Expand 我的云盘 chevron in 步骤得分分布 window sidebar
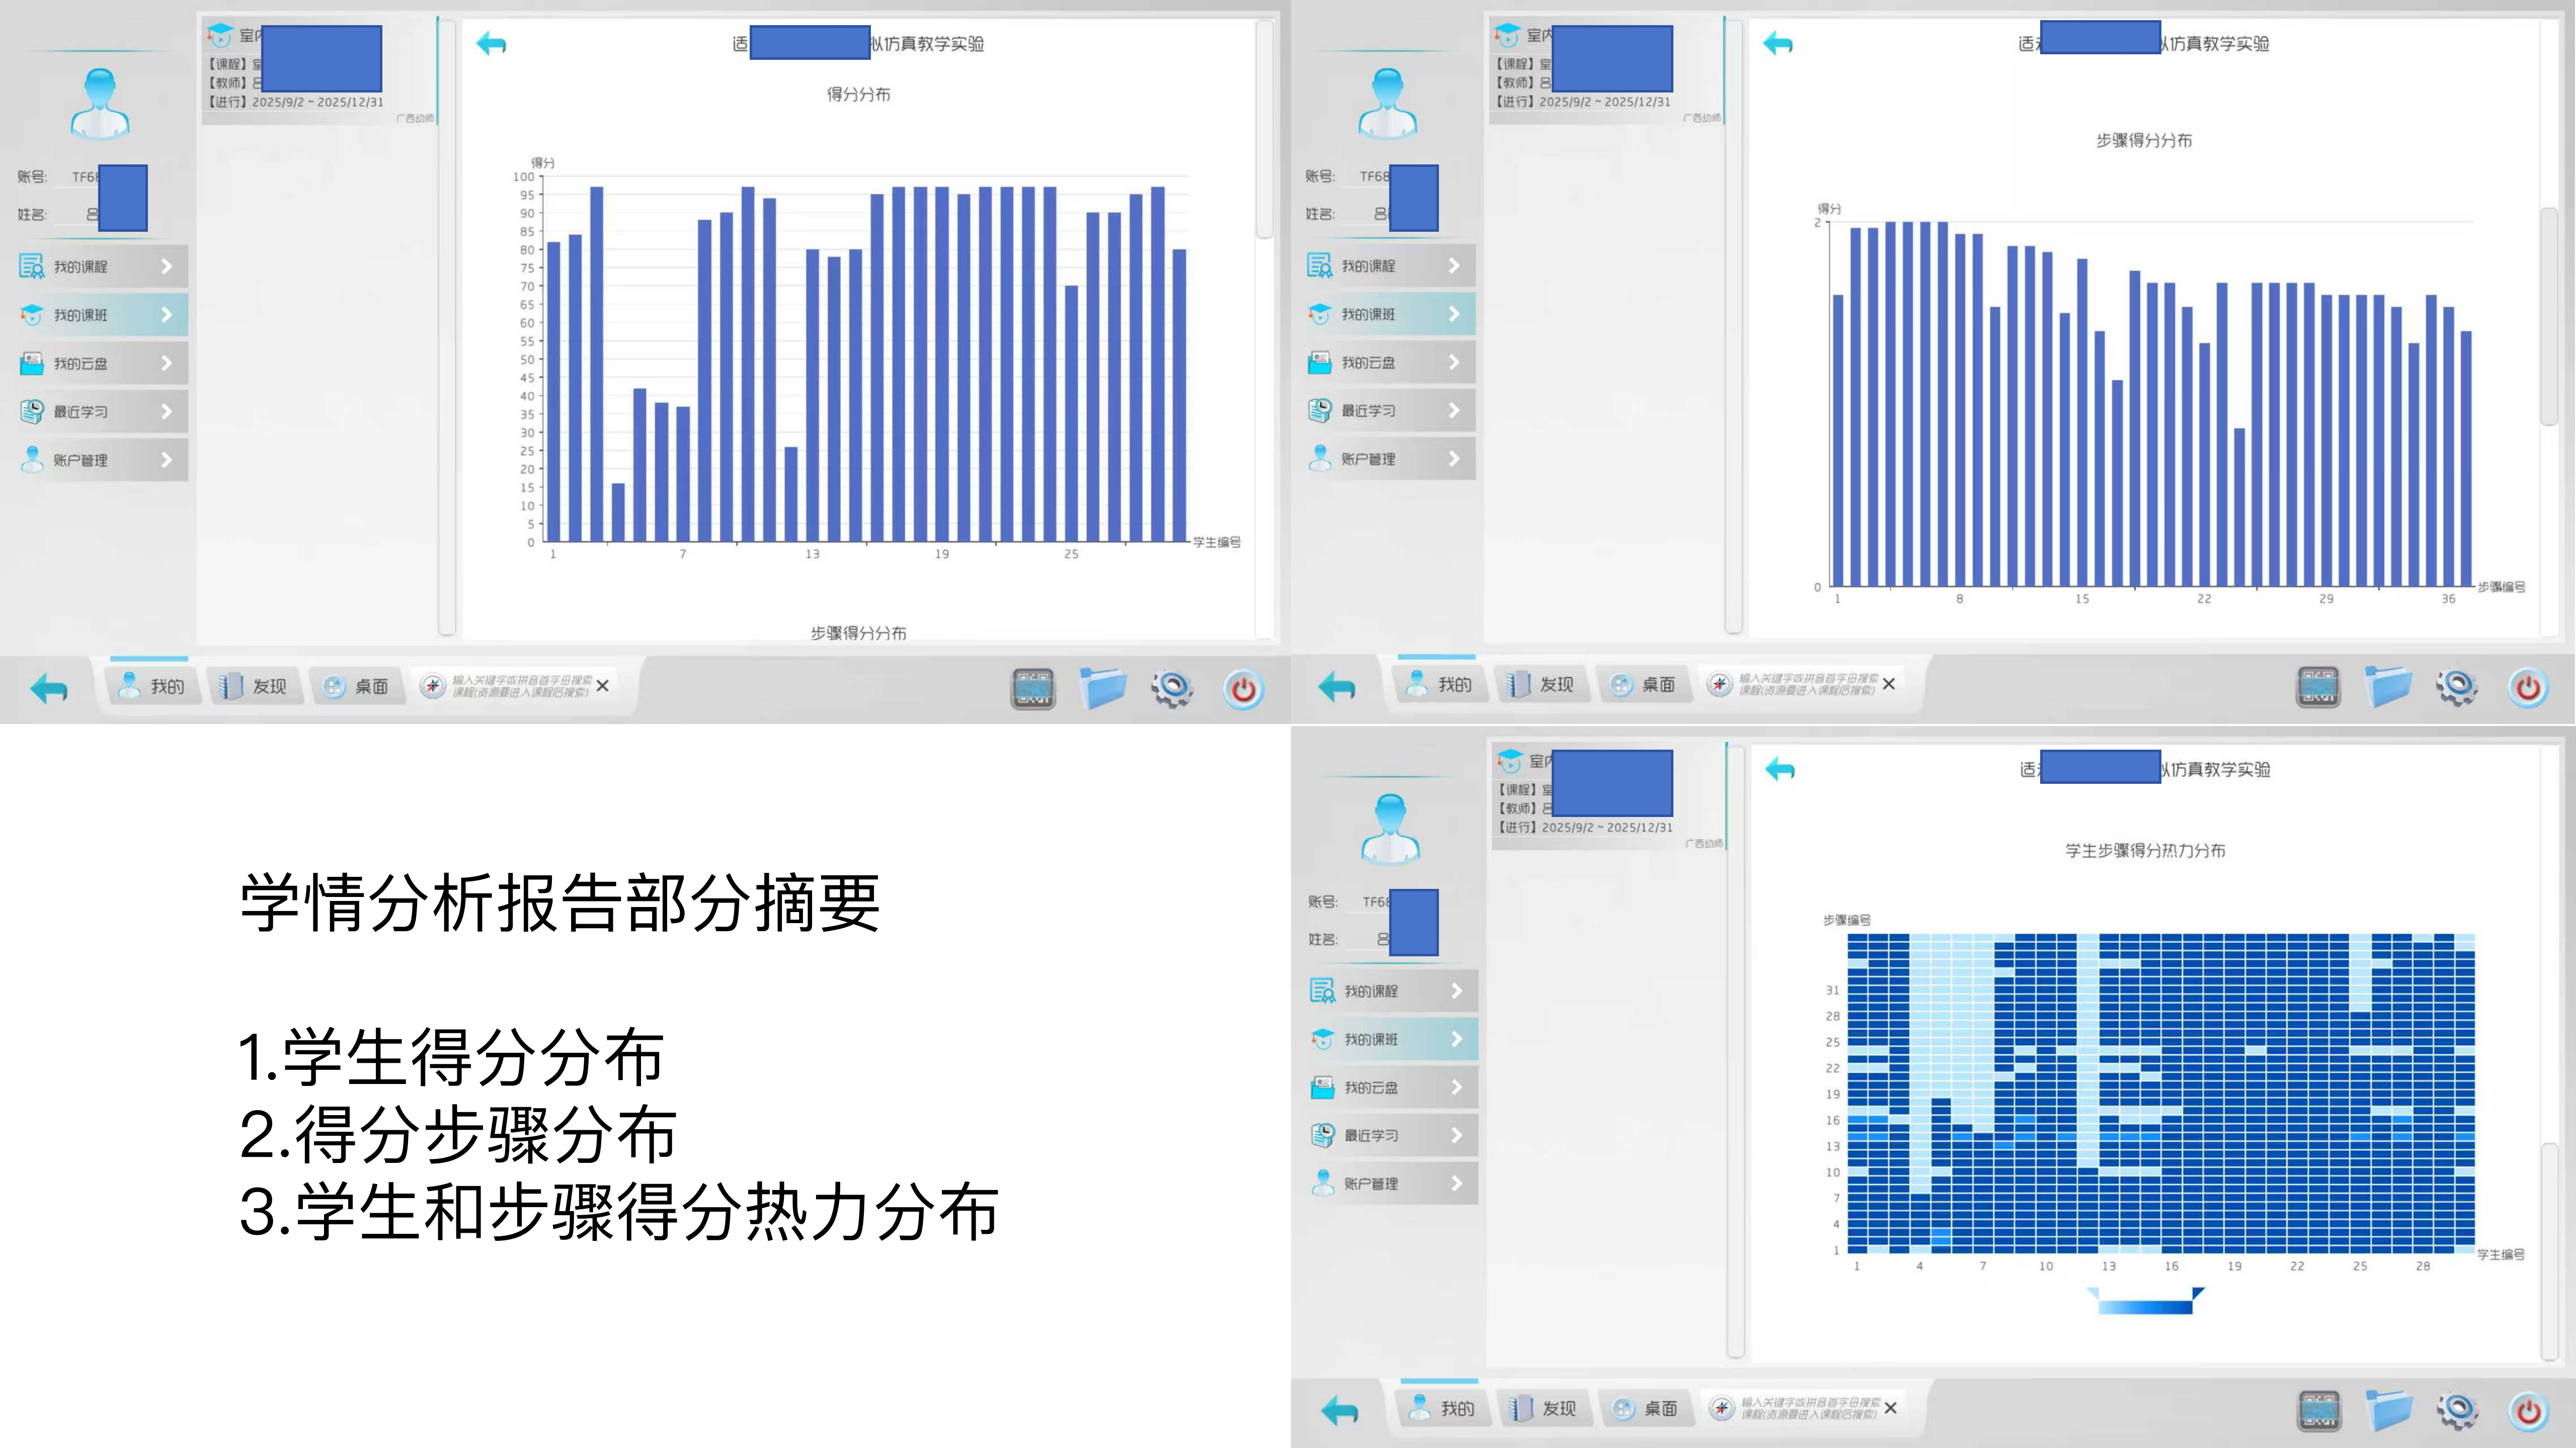2576x1448 pixels. (x=1454, y=362)
